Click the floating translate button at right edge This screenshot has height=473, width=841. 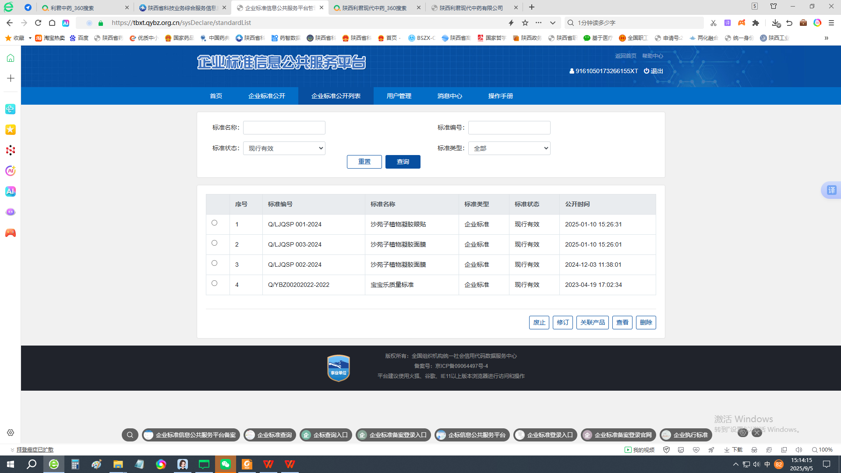point(831,190)
